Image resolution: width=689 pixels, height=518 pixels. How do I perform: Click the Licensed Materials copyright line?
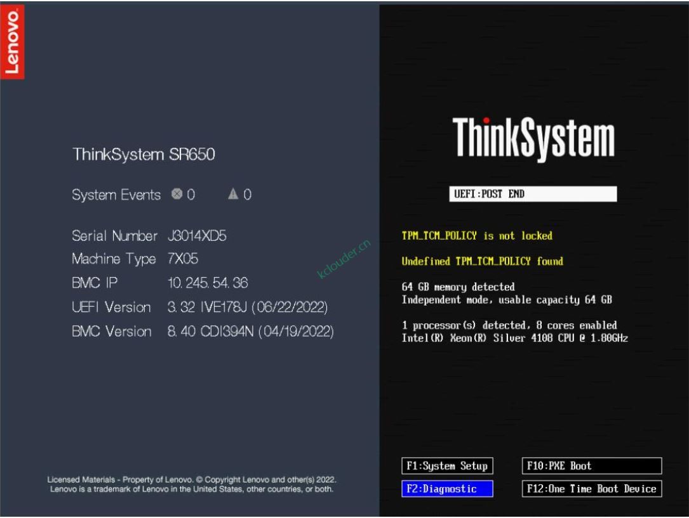click(x=192, y=479)
